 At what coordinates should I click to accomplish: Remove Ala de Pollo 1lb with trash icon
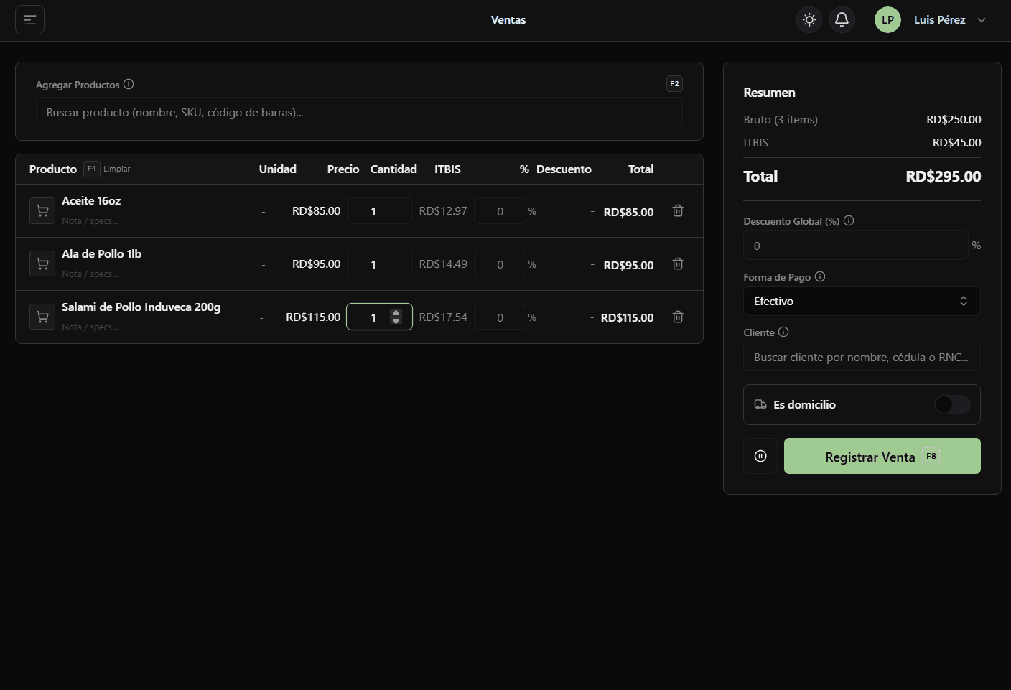[677, 264]
